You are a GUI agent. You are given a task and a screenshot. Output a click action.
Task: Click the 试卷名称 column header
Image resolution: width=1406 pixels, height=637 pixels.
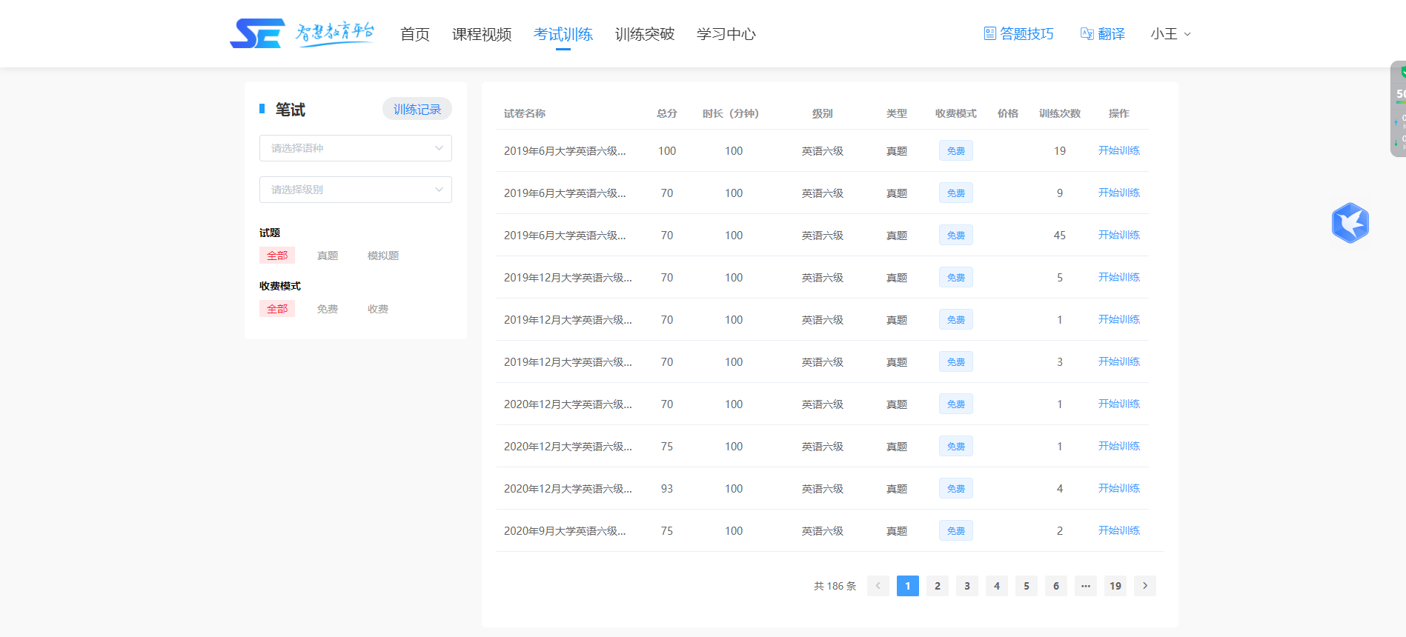point(525,113)
